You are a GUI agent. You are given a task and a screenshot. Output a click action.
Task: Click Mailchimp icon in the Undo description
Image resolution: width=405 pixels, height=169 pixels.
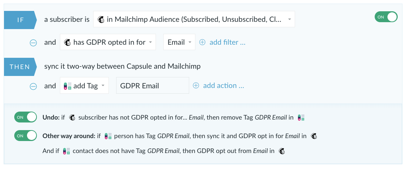click(72, 117)
